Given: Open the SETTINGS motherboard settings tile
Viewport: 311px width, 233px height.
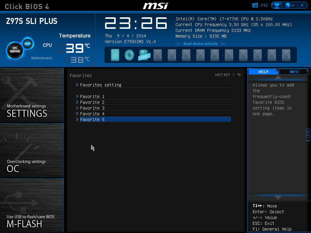Looking at the screenshot, I should [32, 95].
